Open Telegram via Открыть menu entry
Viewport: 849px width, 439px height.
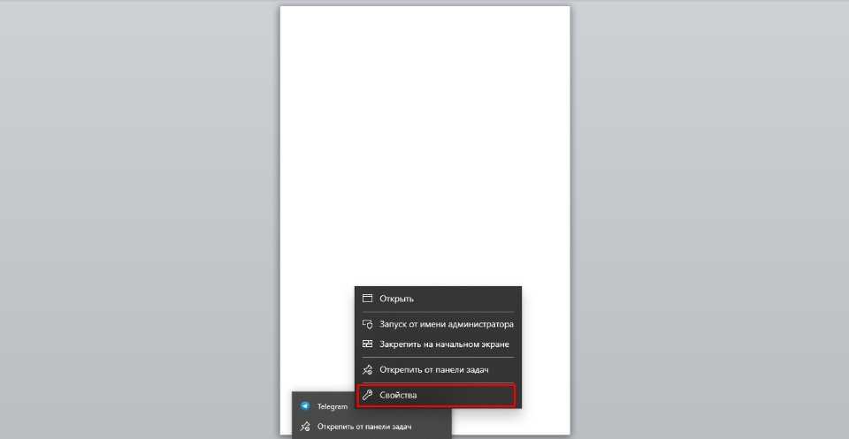tap(438, 299)
